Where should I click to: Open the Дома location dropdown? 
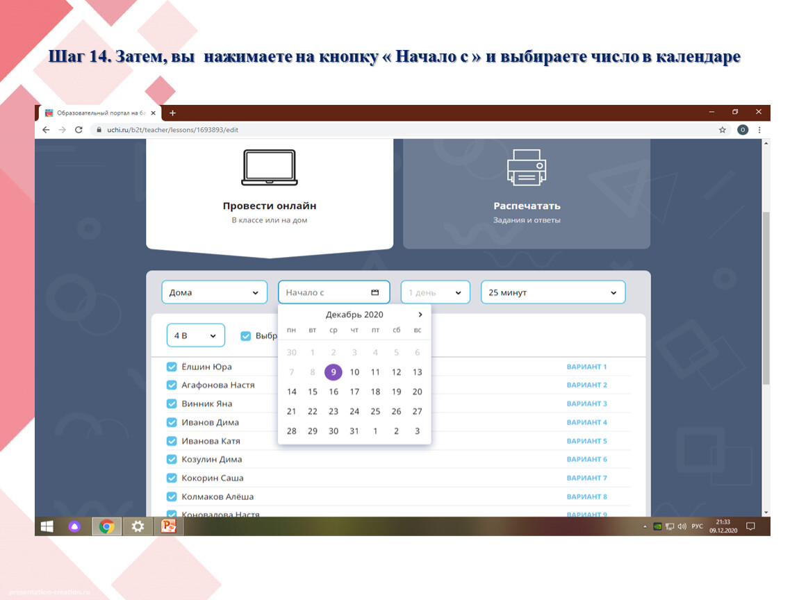[x=214, y=292]
